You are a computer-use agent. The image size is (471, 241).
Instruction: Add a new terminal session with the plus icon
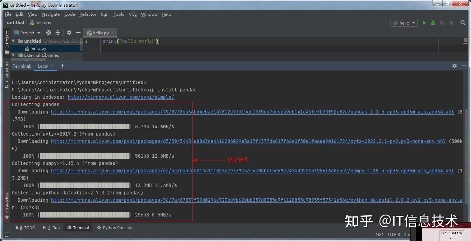click(62, 66)
